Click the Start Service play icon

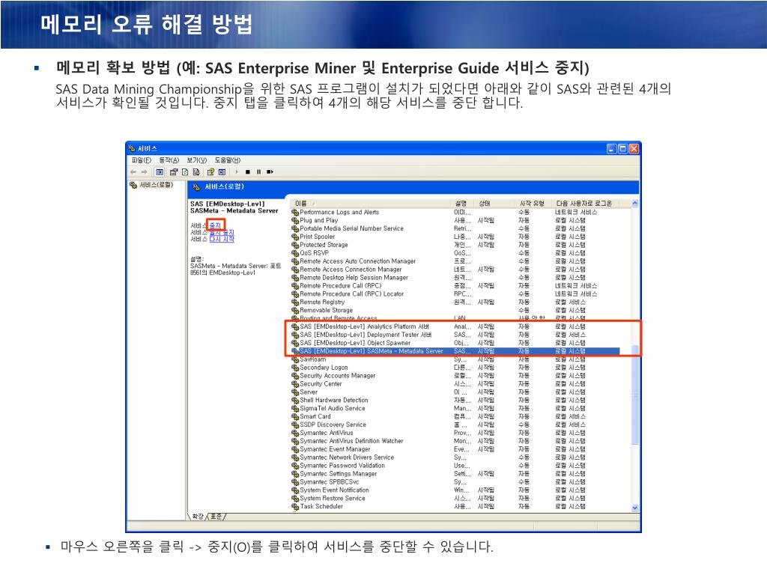point(237,172)
